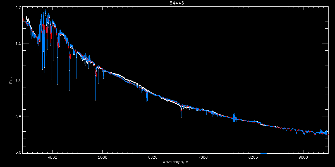335x167 pixels.
Task: Click the 1.0 flux tick label
Action: pos(18,80)
